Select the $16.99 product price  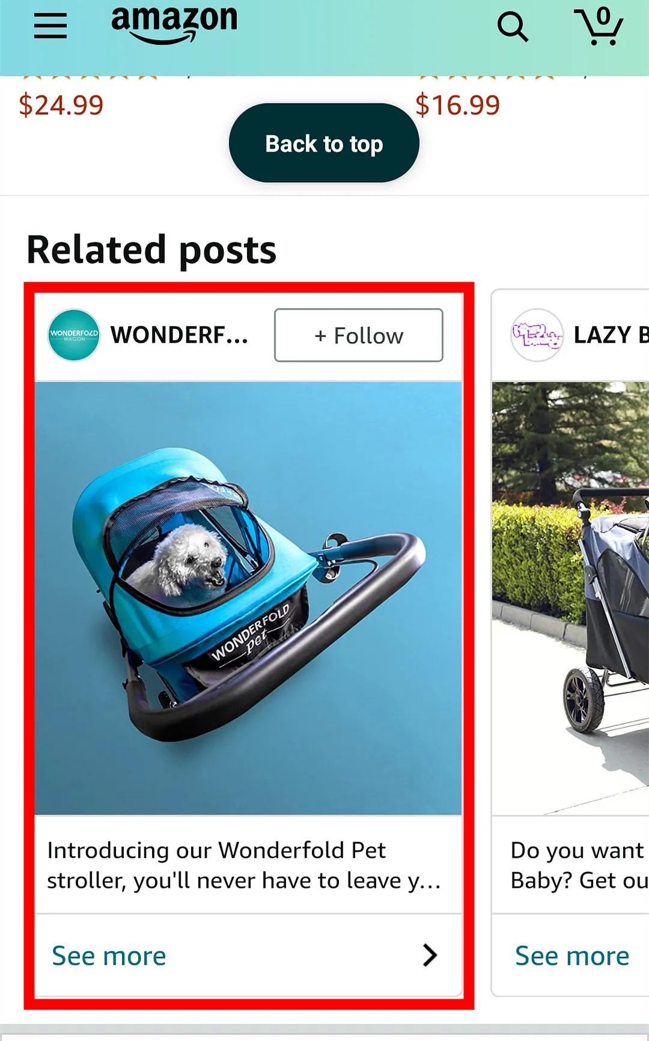pos(458,105)
